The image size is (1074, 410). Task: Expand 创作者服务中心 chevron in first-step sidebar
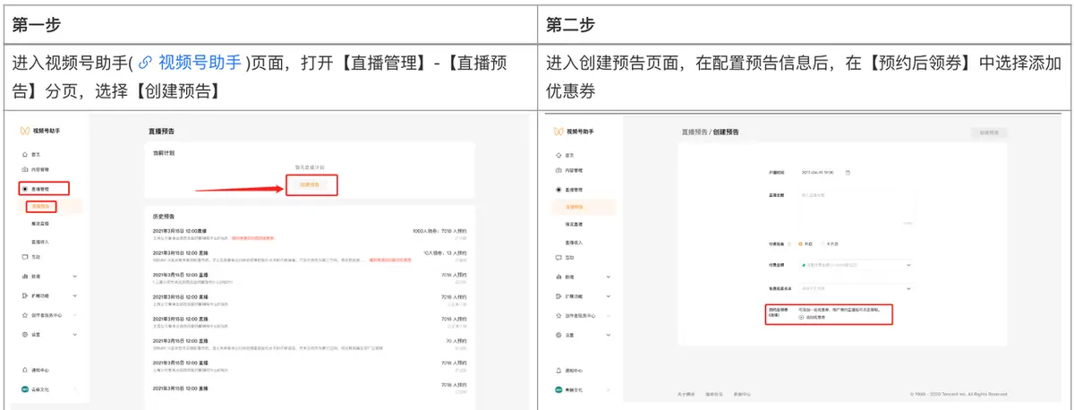tap(74, 315)
